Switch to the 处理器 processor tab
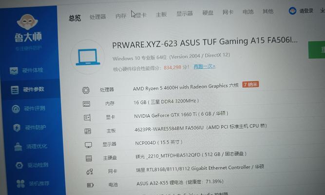The width and height of the screenshot is (325, 195). pos(97,17)
